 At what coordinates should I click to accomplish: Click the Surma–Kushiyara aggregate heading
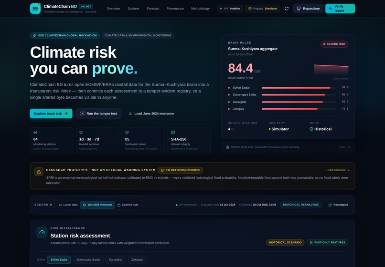pos(253,49)
